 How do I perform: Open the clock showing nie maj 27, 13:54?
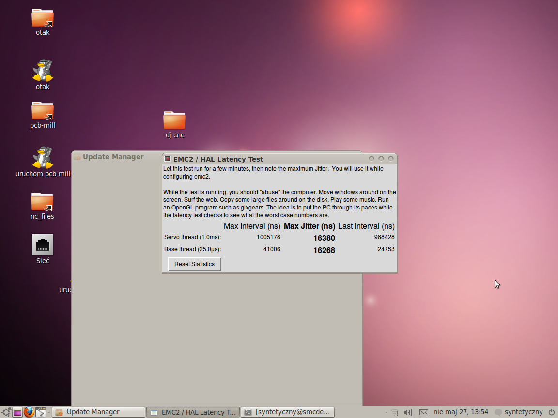coord(461,412)
